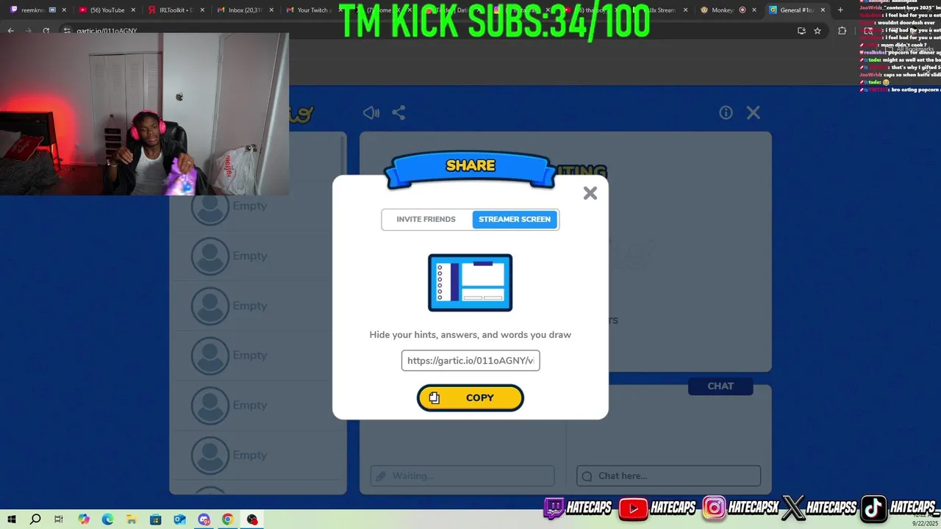Reload the page with the refresh icon
This screenshot has width=941, height=529.
pos(46,31)
